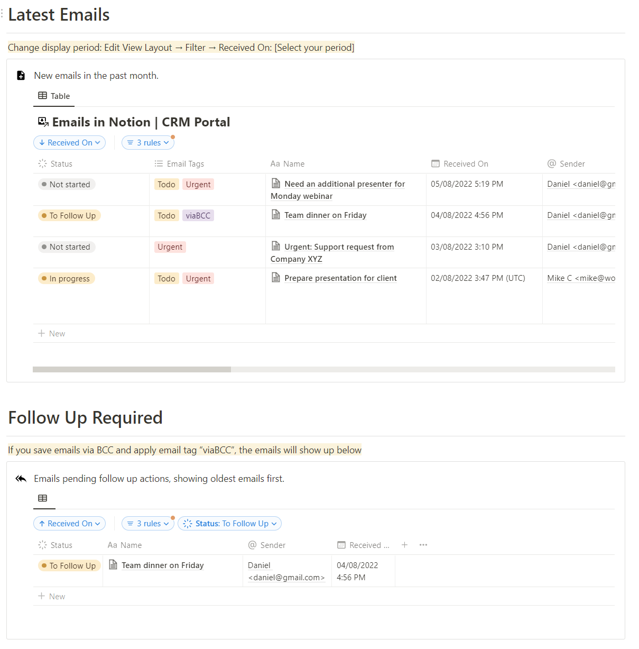Click the plus icon to add a property
This screenshot has height=649, width=639.
404,545
